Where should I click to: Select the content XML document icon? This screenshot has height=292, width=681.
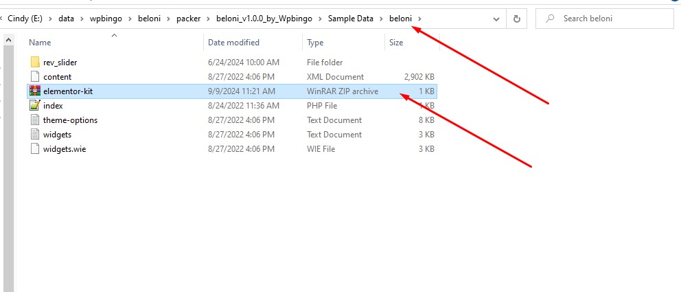[x=35, y=77]
